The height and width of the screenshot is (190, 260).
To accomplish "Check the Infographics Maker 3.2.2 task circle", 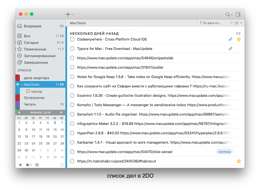I will [72, 124].
